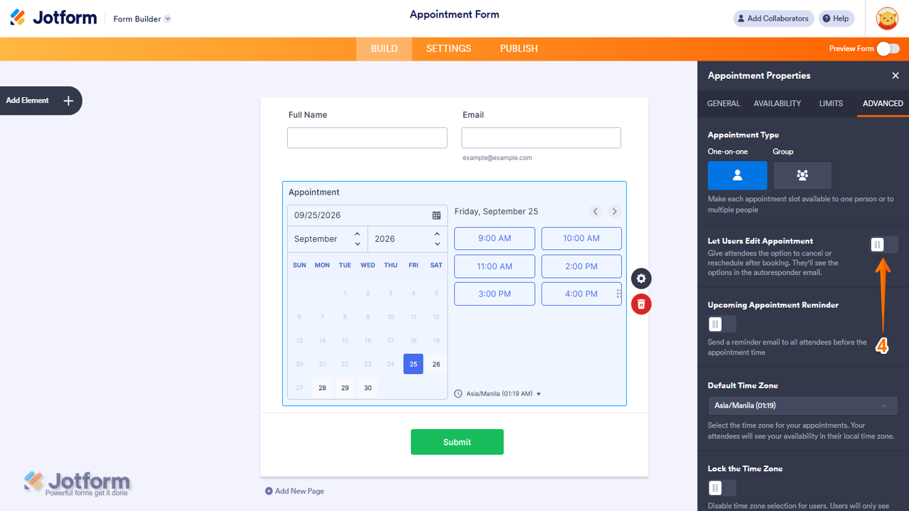Select the 2:00 PM time slot
909x511 pixels.
coord(581,266)
